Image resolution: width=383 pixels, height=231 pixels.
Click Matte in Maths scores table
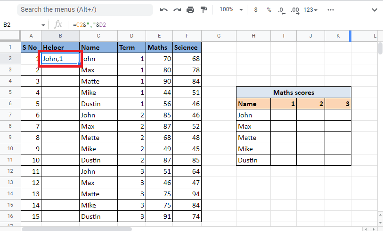253,138
